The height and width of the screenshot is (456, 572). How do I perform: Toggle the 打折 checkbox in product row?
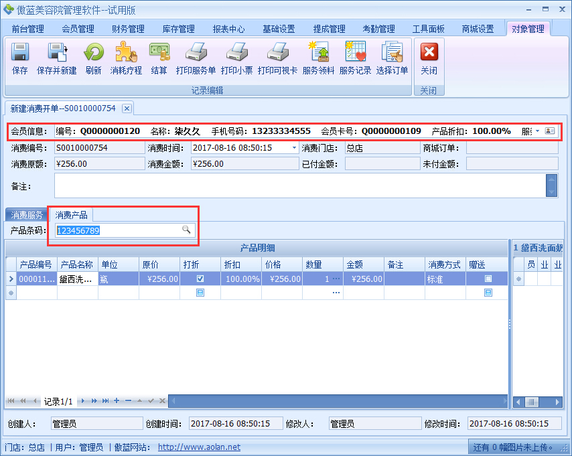click(x=200, y=279)
